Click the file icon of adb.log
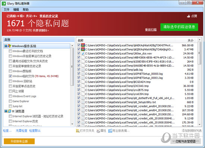Screen dimensions: 205x148 83,70
